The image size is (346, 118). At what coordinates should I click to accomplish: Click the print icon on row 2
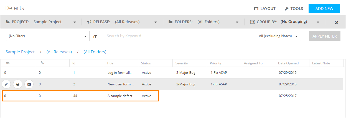pos(17,84)
